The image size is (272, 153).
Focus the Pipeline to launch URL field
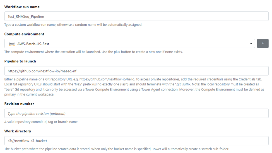(136, 71)
